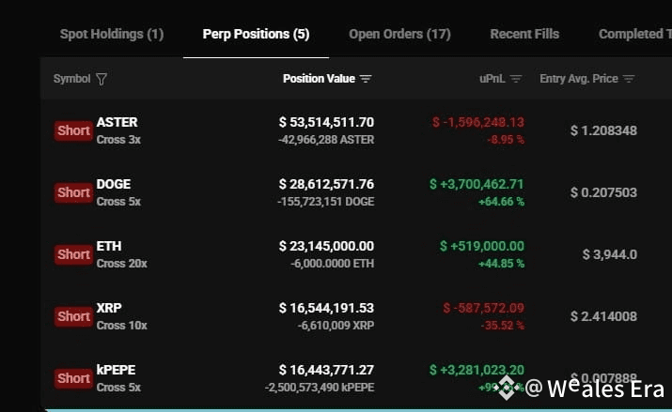The height and width of the screenshot is (412, 672).
Task: Click the uPnL sort icon
Action: coord(516,79)
